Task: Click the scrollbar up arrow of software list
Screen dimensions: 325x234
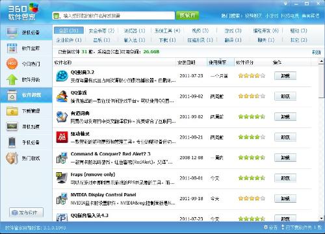Action: (x=321, y=62)
